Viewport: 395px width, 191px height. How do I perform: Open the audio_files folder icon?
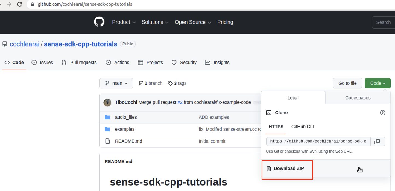[107, 117]
